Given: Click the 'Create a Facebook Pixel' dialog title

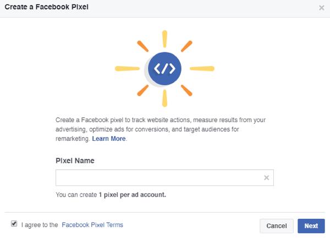Looking at the screenshot, I should tap(47, 7).
